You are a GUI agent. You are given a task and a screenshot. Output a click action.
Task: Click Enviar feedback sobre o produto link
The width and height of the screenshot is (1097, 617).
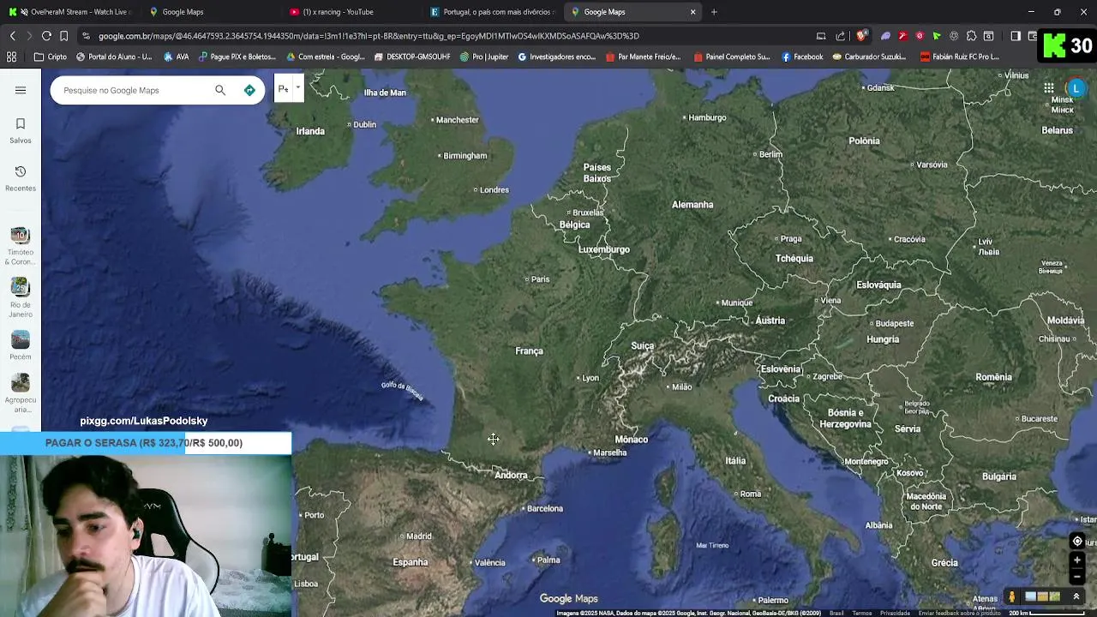(959, 613)
